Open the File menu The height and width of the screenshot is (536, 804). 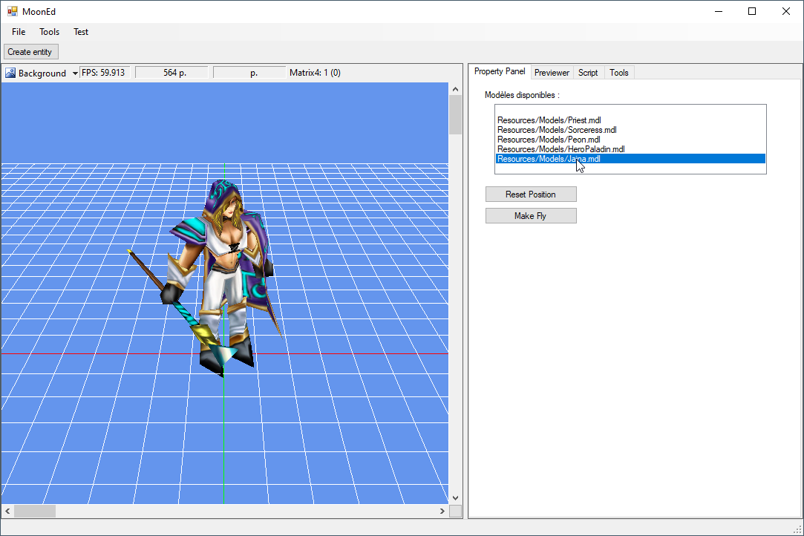(x=19, y=32)
